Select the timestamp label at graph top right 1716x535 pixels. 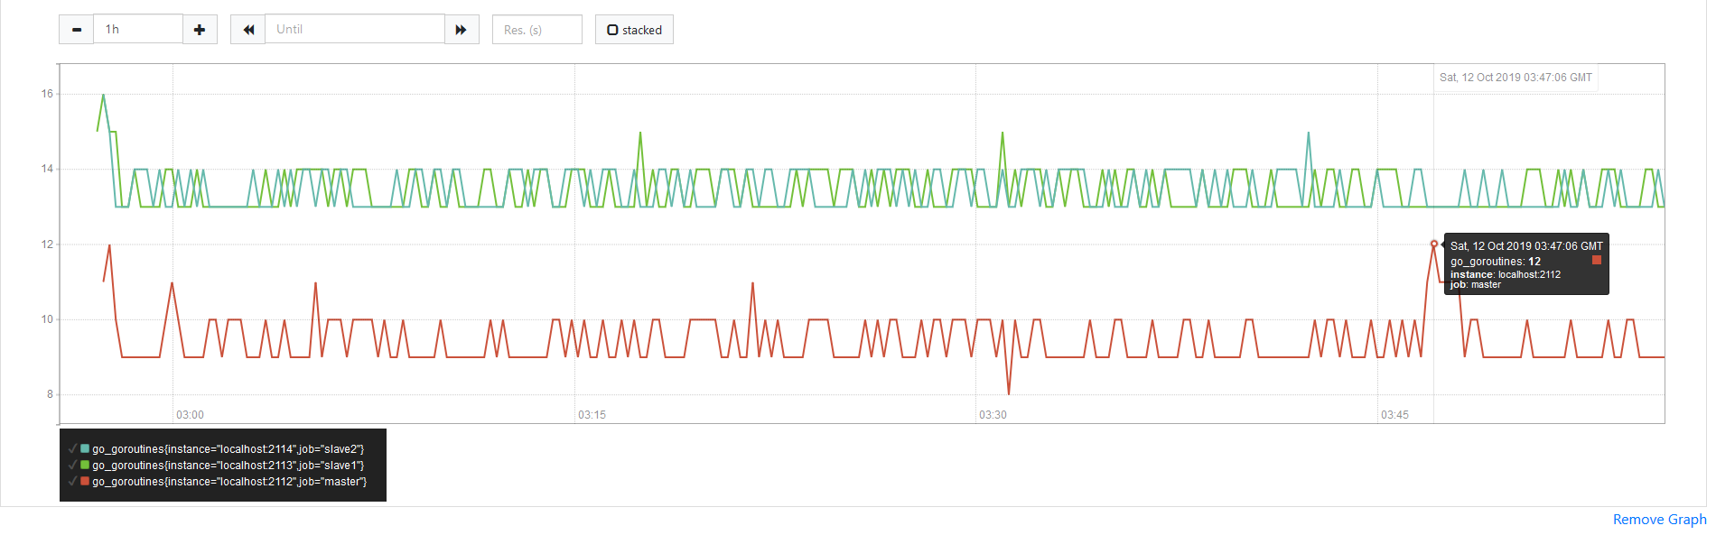(1515, 78)
